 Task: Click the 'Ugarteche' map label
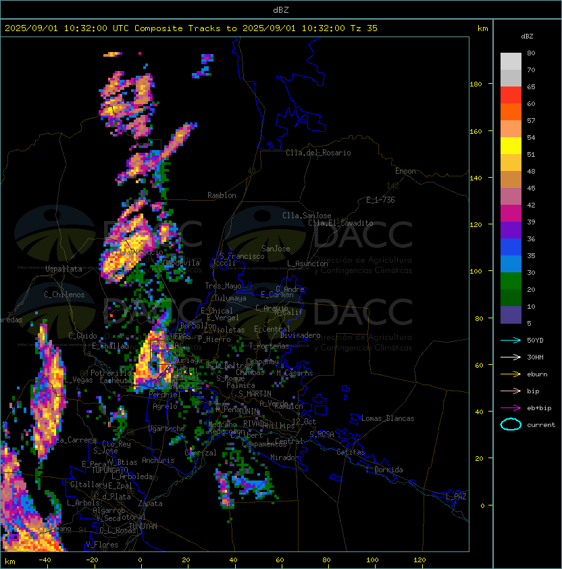point(167,428)
